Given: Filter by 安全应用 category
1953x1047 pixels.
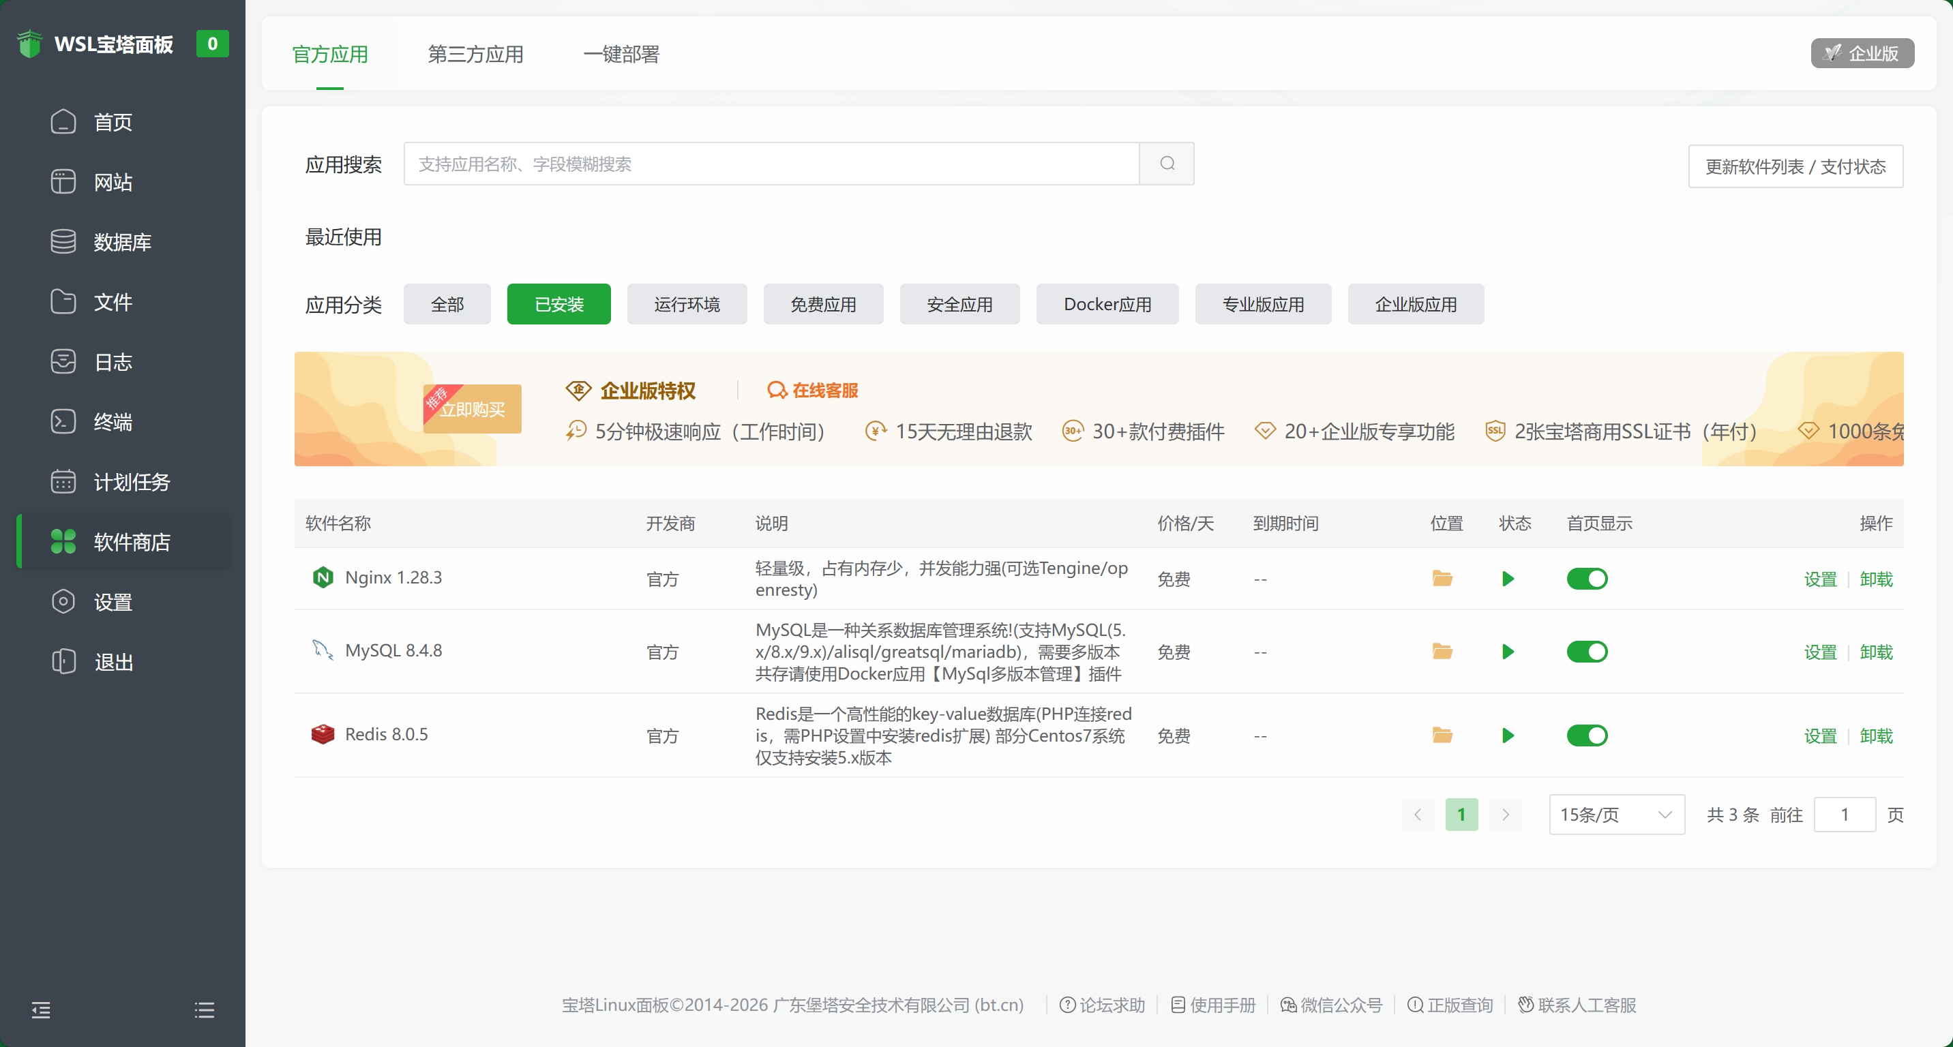Looking at the screenshot, I should click(x=960, y=304).
